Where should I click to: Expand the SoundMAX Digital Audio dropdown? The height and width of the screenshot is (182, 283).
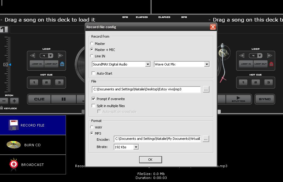click(x=148, y=64)
